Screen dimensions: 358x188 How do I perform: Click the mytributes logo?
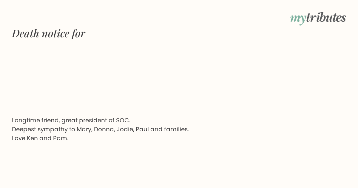click(318, 18)
